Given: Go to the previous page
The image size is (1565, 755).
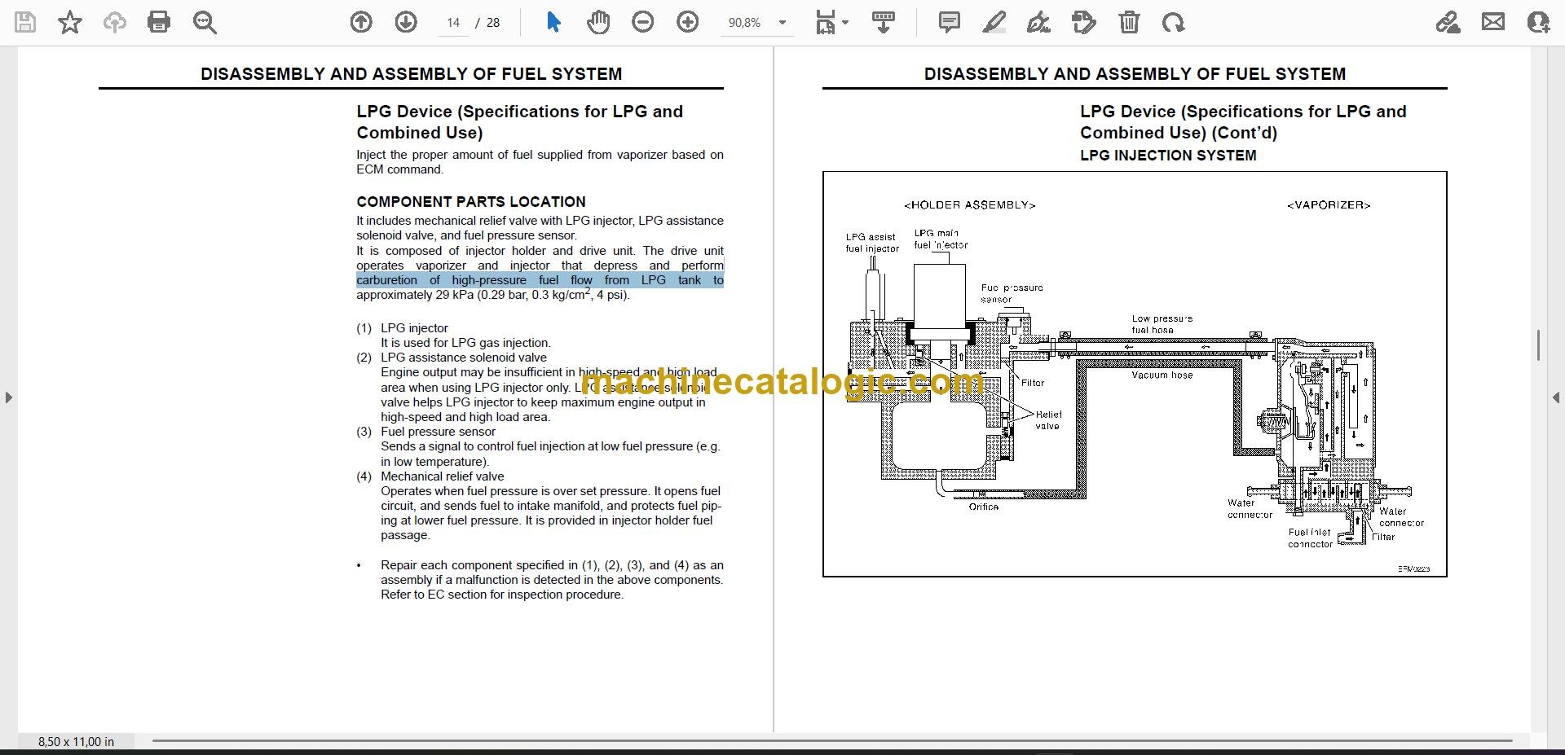Looking at the screenshot, I should click(x=361, y=22).
